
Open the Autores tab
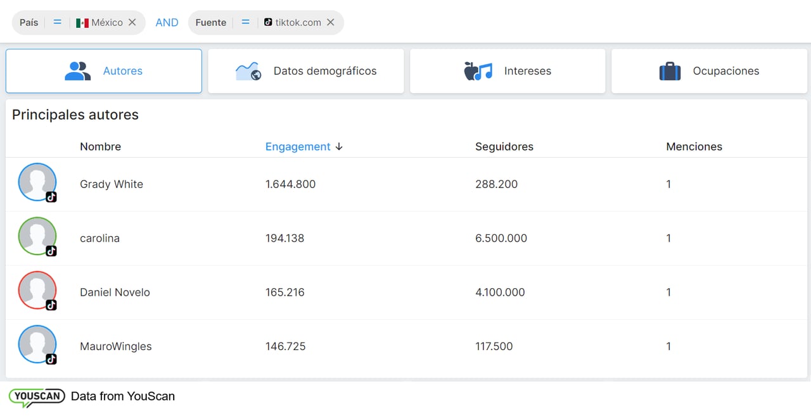click(x=104, y=71)
